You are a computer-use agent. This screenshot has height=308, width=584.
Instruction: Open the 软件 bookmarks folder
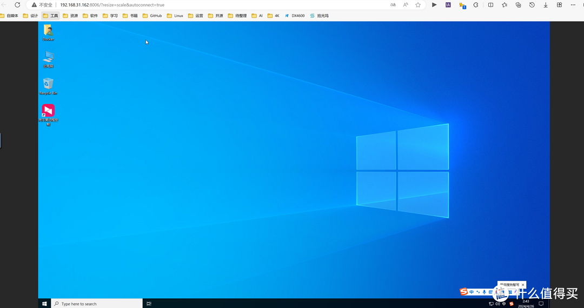point(90,16)
